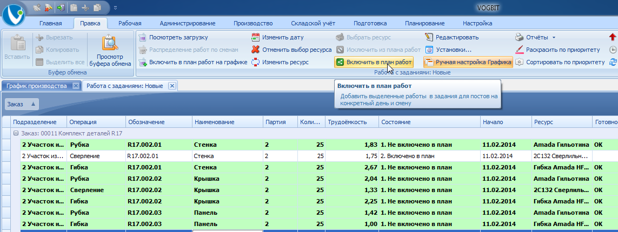
Task: Open the Складской учёт ribbon tab
Action: point(313,23)
